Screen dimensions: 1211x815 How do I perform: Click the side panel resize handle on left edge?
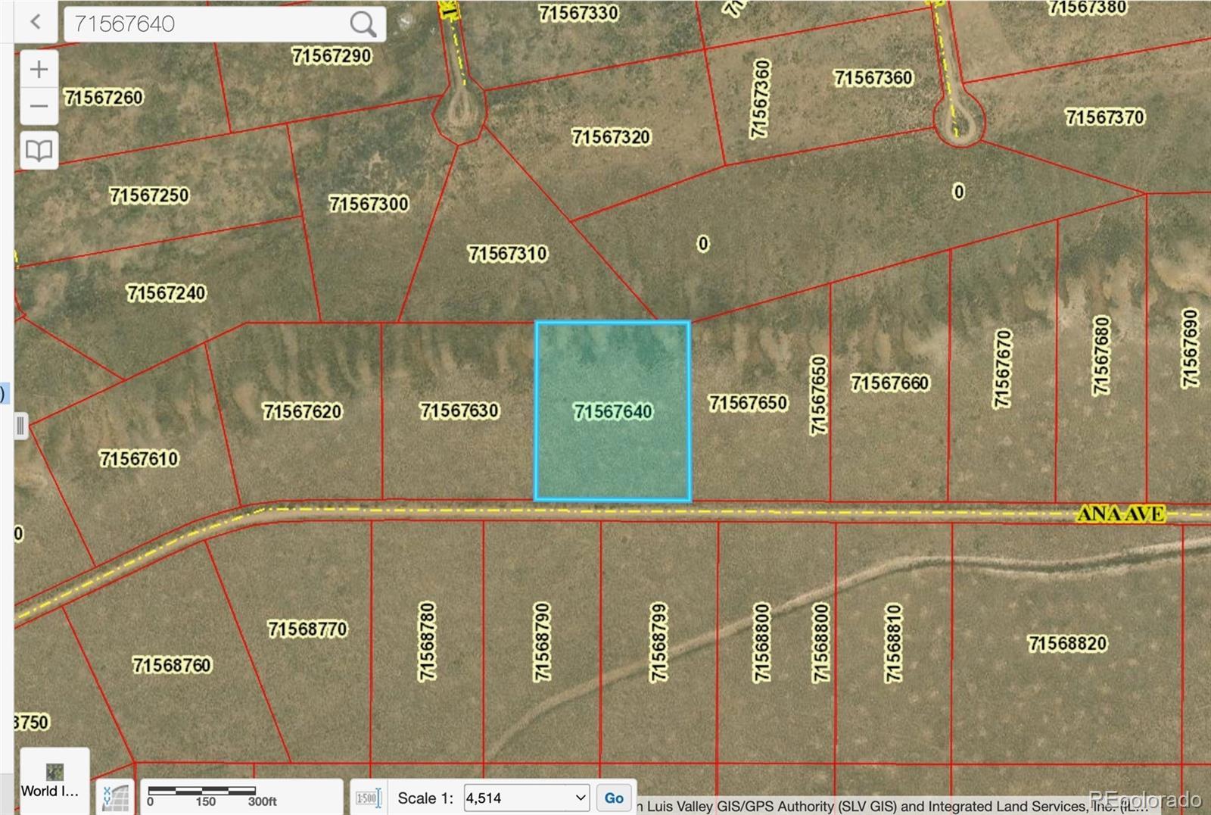pos(20,426)
